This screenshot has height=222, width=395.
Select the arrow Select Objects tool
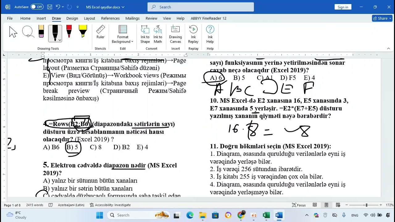click(13, 32)
